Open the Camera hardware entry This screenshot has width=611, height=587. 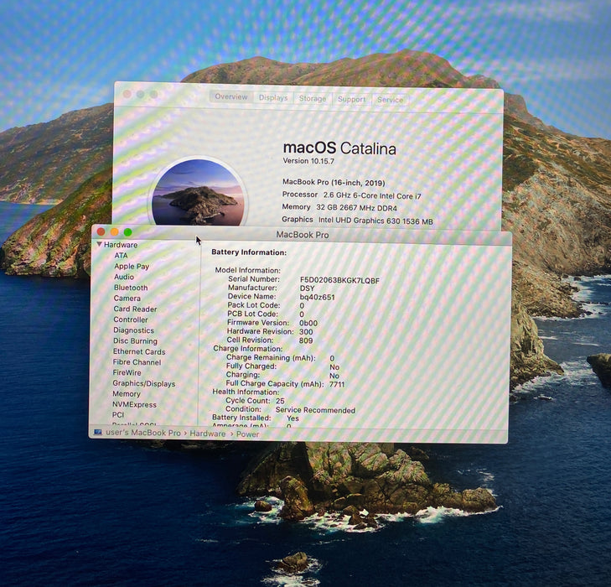click(127, 299)
